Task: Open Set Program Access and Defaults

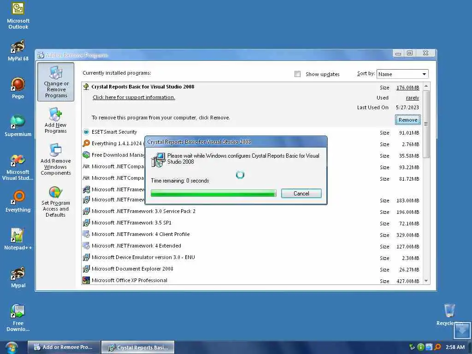Action: pos(56,201)
